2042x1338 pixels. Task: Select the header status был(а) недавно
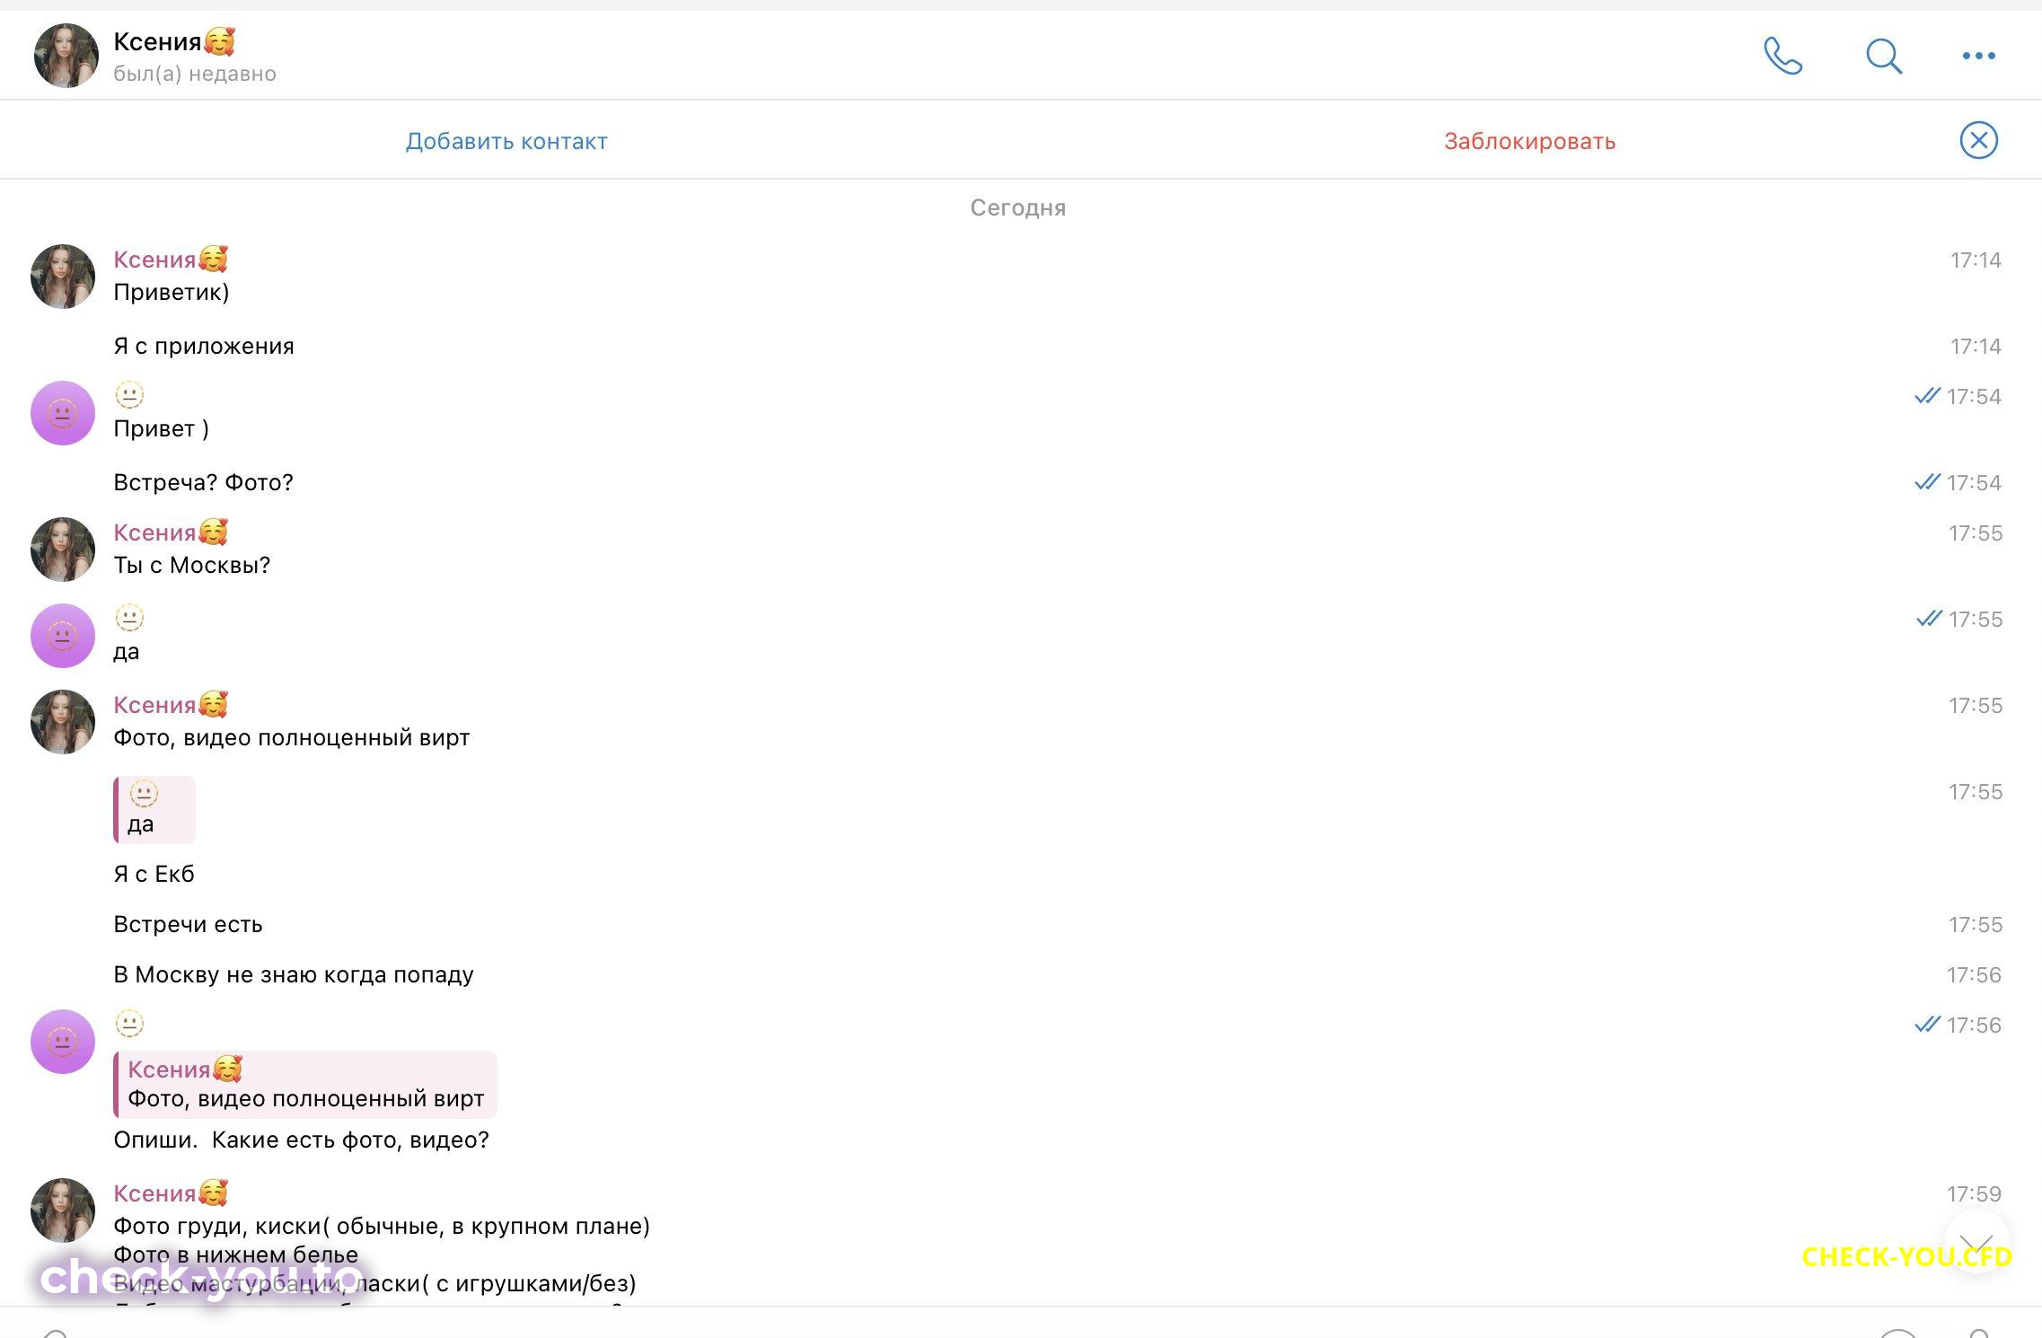click(x=195, y=74)
